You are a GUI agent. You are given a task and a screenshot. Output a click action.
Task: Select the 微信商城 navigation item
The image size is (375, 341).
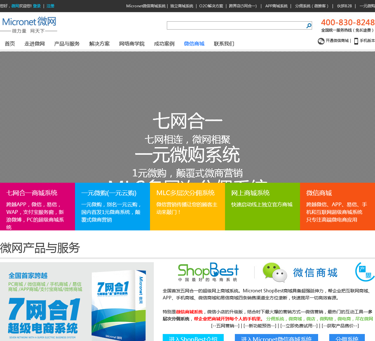pyautogui.click(x=194, y=44)
